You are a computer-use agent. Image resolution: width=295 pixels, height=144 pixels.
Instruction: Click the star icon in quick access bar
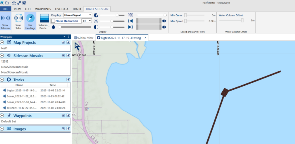[x=14, y=3]
